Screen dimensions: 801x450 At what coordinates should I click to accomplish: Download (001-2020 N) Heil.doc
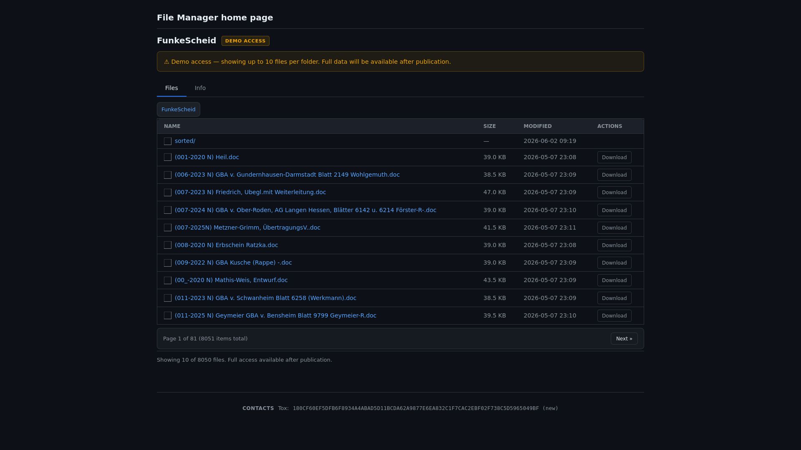(614, 157)
